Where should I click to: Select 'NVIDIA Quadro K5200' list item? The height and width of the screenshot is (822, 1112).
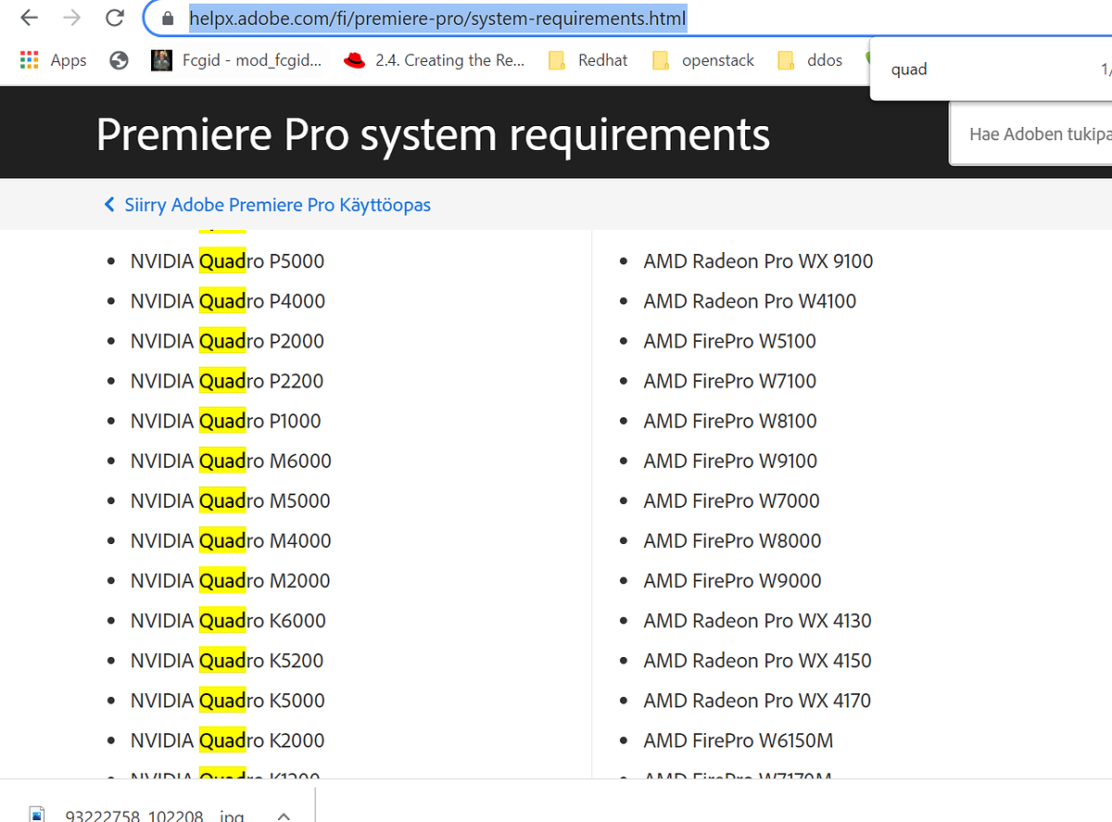click(227, 660)
